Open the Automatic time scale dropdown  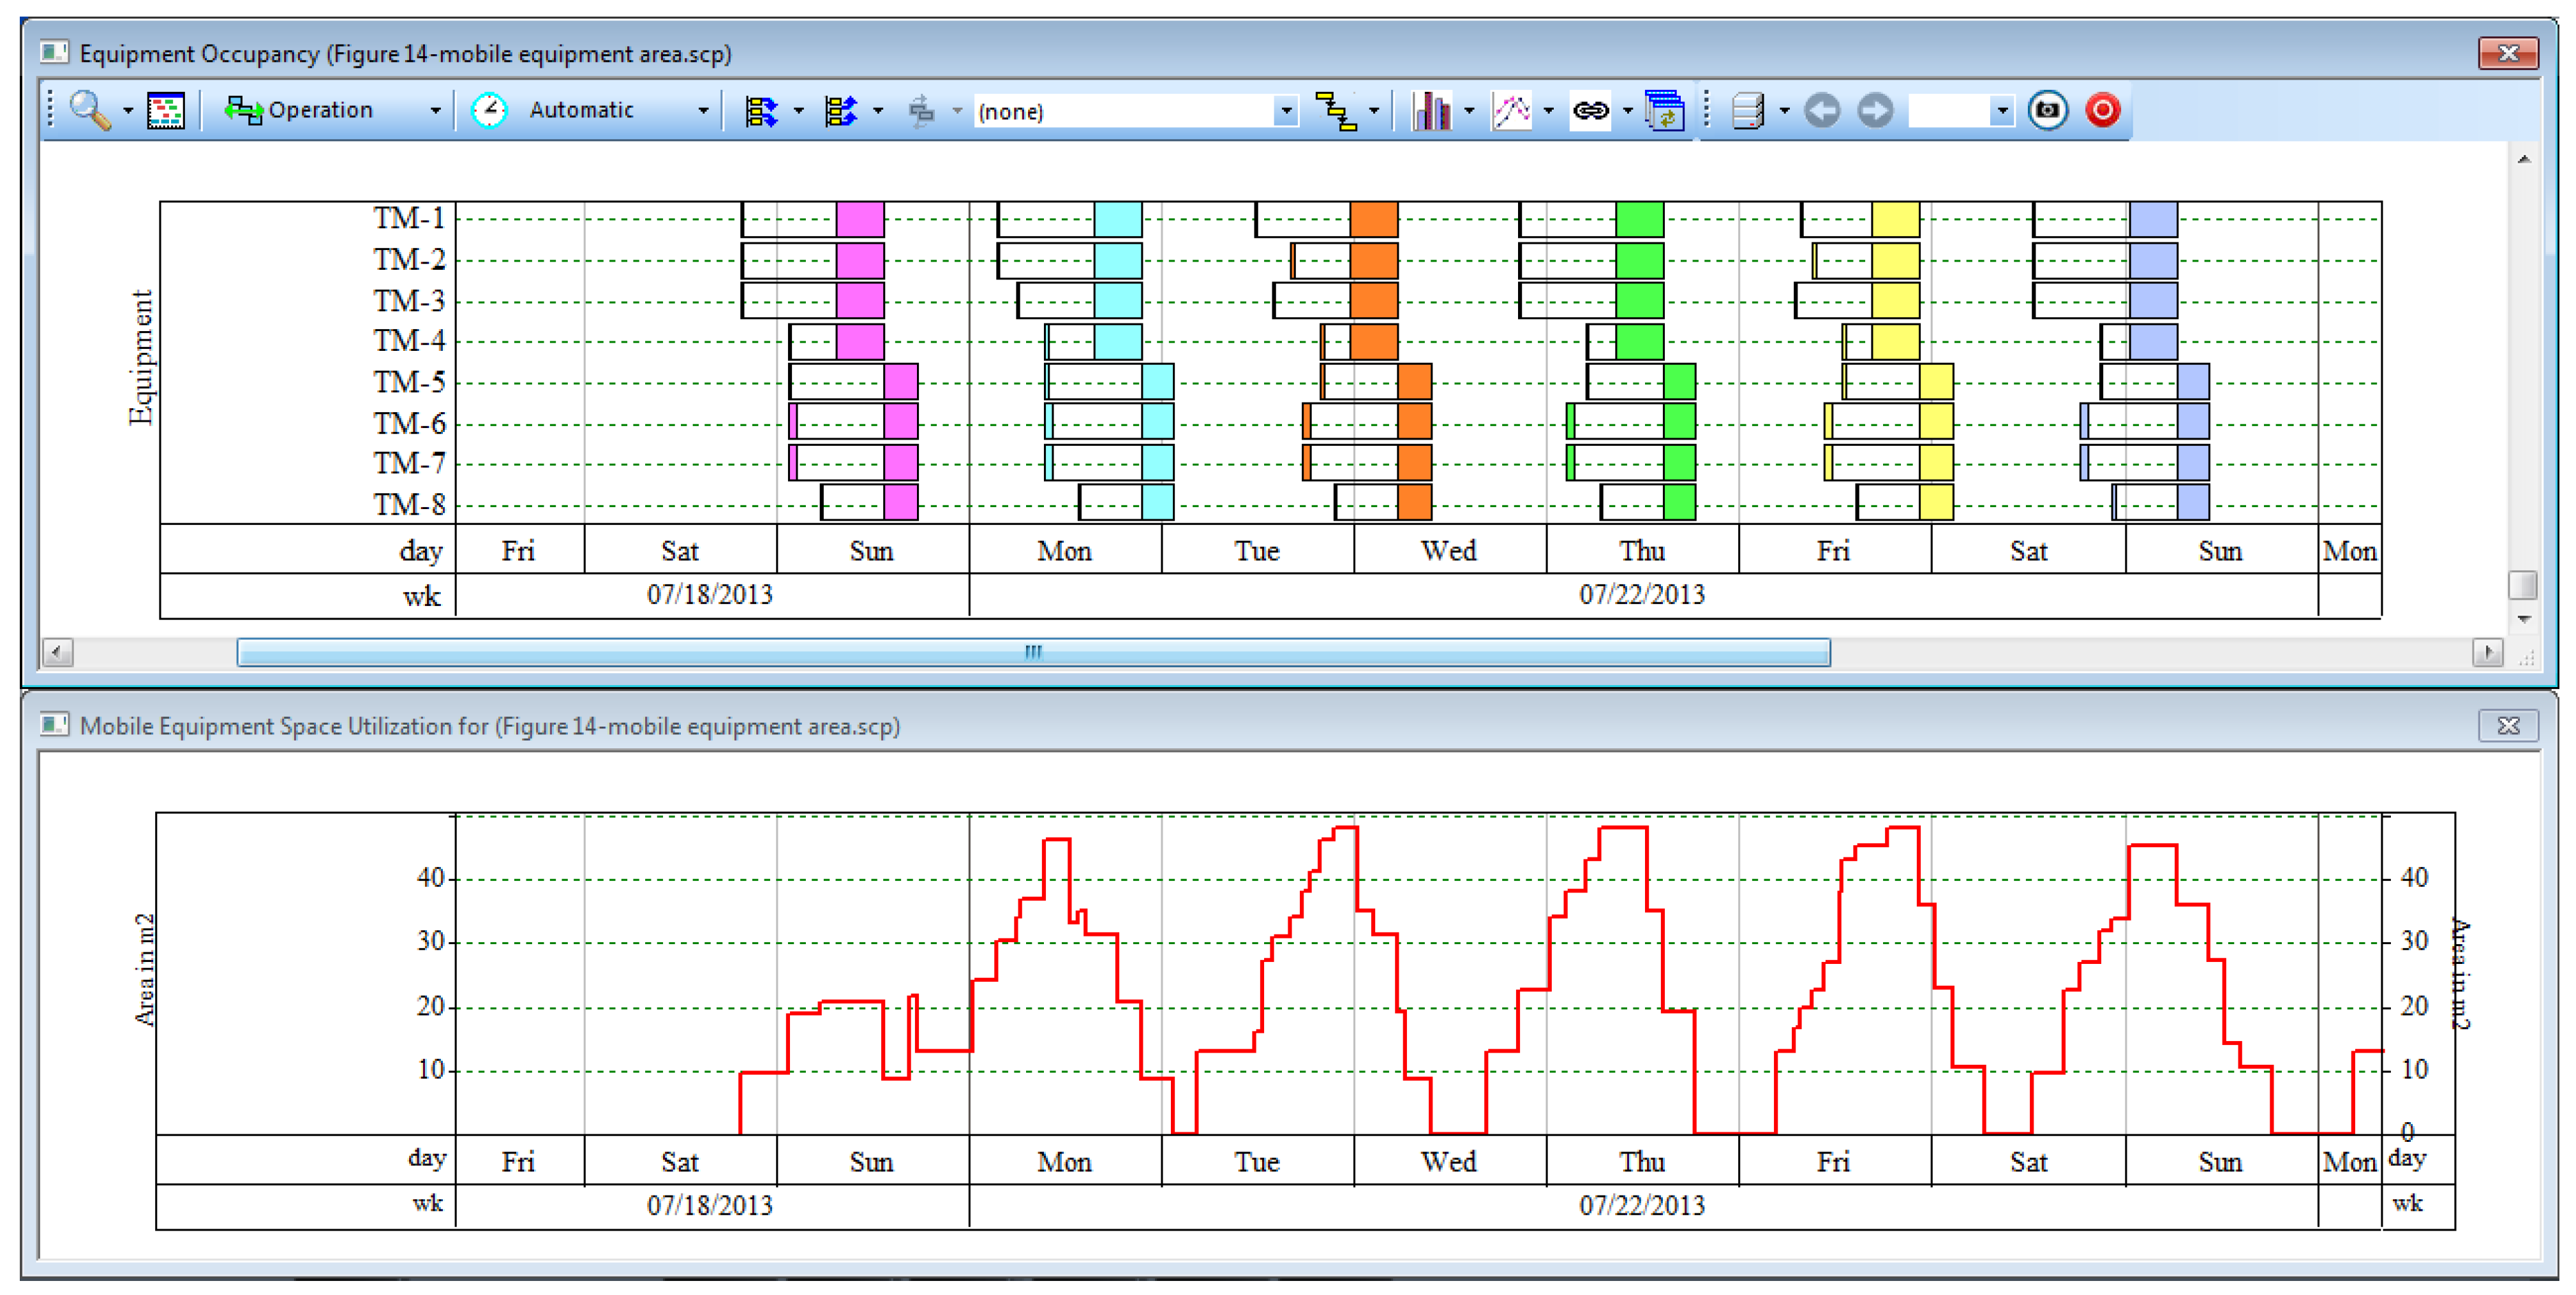click(x=703, y=111)
